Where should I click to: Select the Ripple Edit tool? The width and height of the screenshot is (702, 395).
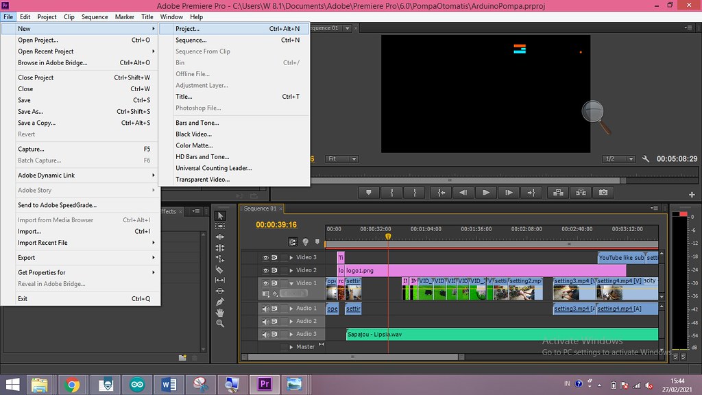[x=220, y=237]
